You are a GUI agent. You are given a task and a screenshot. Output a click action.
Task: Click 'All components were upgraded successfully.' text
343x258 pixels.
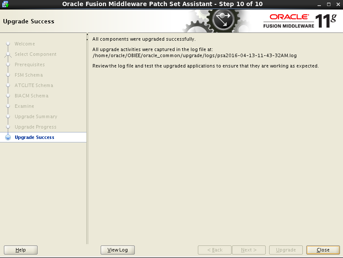pyautogui.click(x=144, y=39)
